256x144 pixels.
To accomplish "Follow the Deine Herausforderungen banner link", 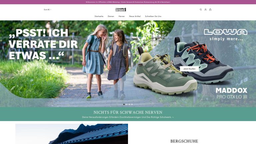I will (x=128, y=117).
